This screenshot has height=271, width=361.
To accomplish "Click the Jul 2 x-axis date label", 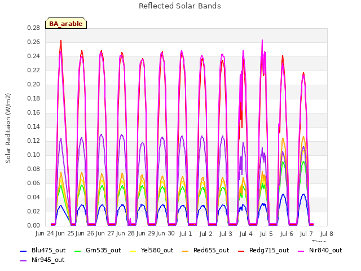I will click(x=206, y=234).
